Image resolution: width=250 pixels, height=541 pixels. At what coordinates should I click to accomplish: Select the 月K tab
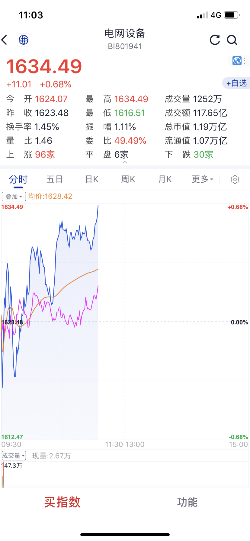pos(165,179)
